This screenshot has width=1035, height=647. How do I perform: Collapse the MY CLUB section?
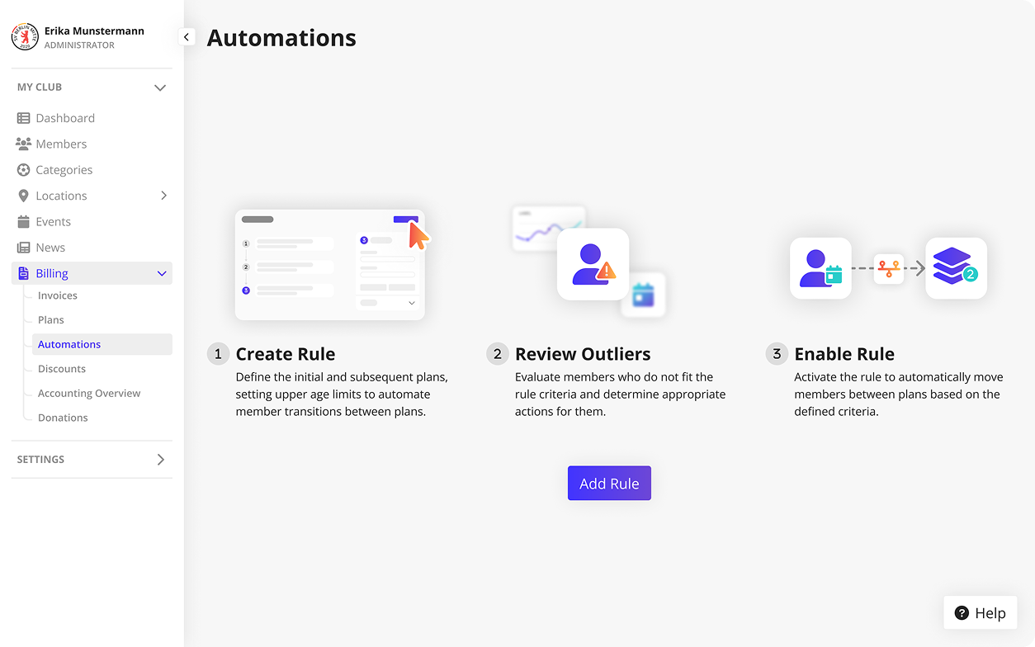click(x=160, y=87)
